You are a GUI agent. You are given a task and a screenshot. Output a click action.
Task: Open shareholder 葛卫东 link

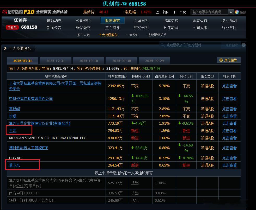[x=15, y=165]
